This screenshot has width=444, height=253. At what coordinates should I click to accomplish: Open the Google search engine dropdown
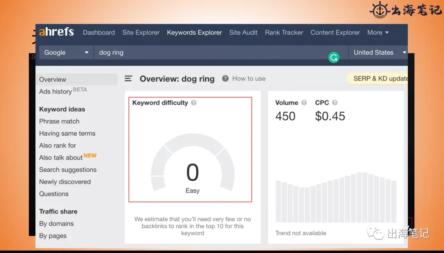pos(66,53)
